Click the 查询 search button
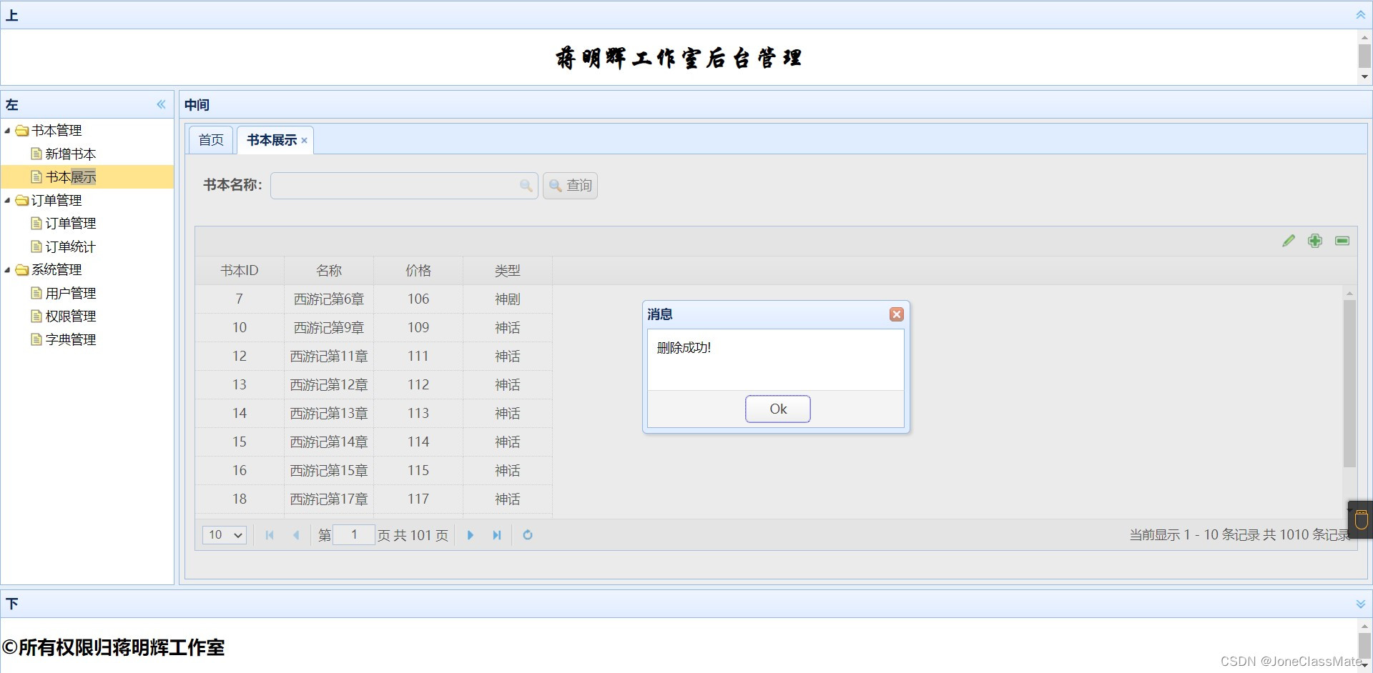 click(570, 186)
